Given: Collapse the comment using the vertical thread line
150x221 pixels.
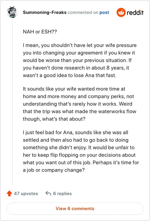Looking at the screenshot, I should (12, 101).
